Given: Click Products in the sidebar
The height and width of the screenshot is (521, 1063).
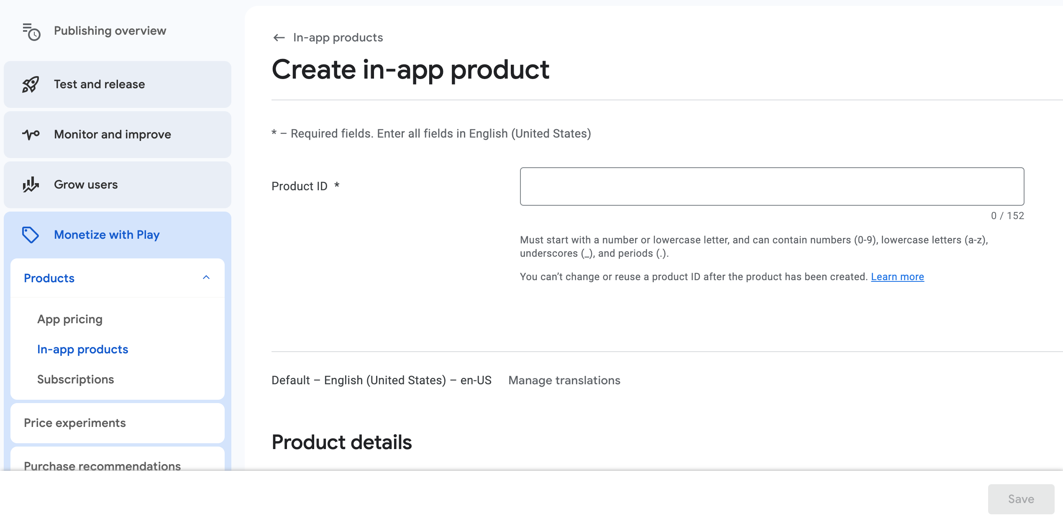Looking at the screenshot, I should pyautogui.click(x=49, y=278).
